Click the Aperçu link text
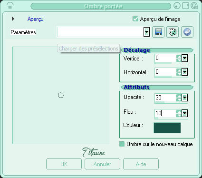This screenshot has height=178, width=202. pyautogui.click(x=36, y=19)
